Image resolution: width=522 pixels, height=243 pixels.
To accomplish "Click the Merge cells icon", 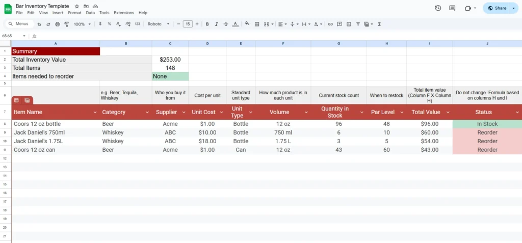I will point(266,24).
